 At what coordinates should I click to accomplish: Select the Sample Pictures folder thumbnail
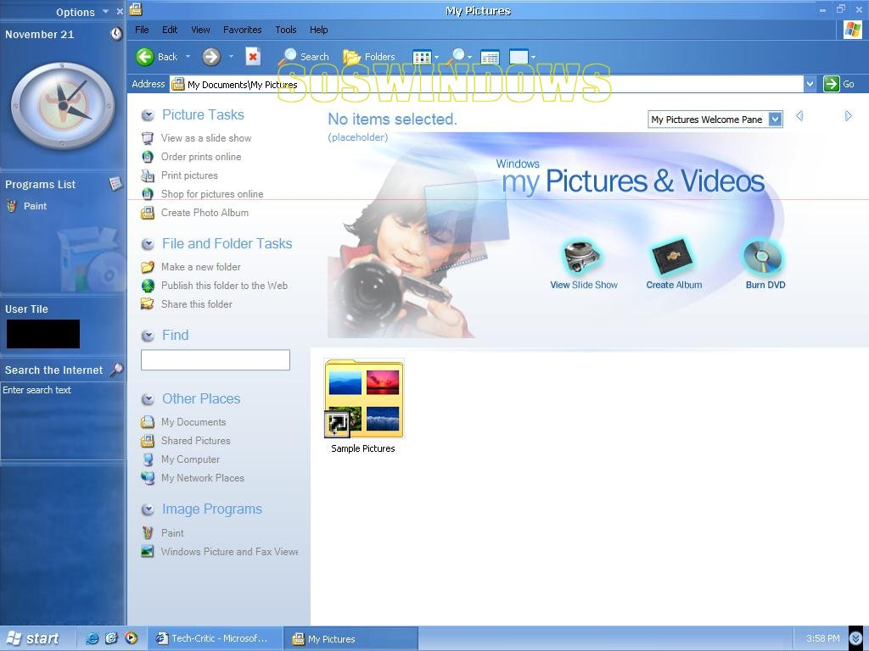pyautogui.click(x=364, y=400)
